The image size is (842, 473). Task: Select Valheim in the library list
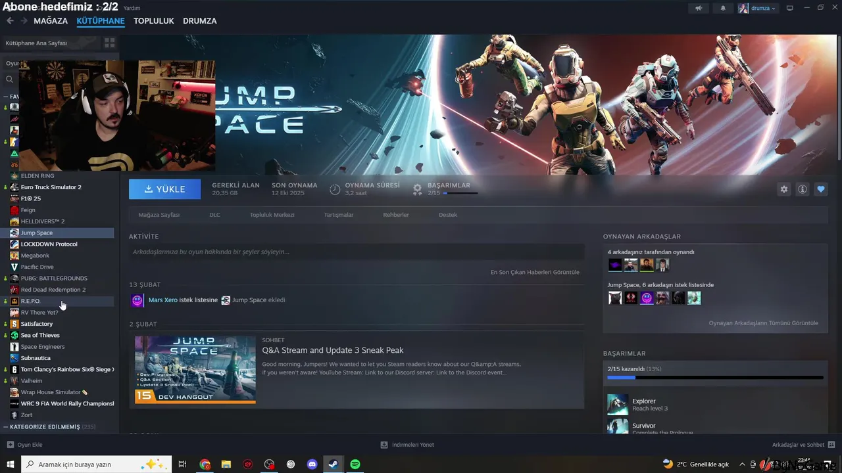pyautogui.click(x=32, y=380)
